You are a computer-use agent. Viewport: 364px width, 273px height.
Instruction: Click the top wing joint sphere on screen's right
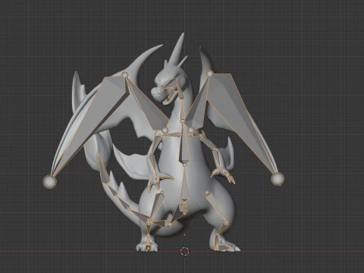tap(209, 74)
